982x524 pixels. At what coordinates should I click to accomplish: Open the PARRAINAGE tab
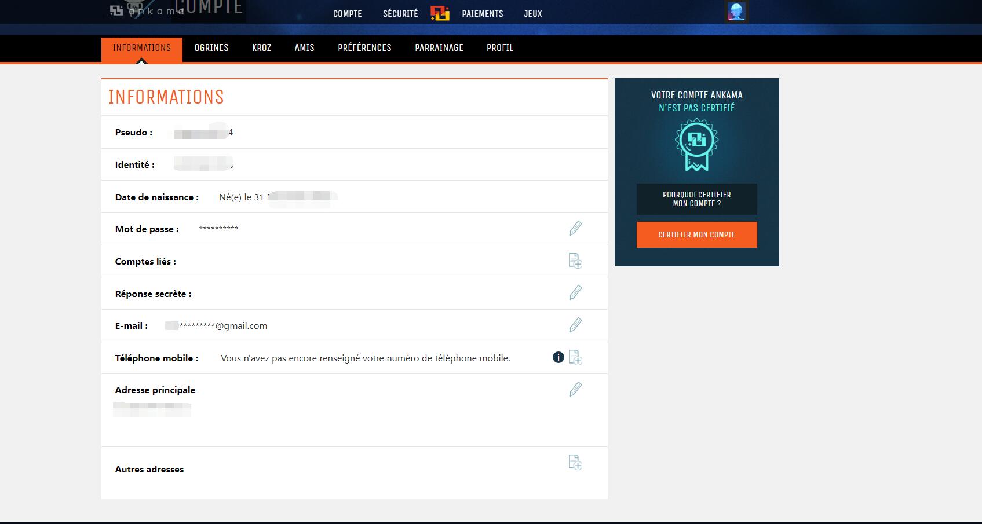click(x=439, y=48)
